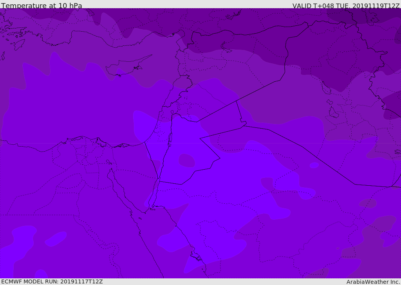Click the 'VALID T+048 TUE. 20191119T12Z' timestamp
Image resolution: width=401 pixels, height=285 pixels.
coord(346,6)
